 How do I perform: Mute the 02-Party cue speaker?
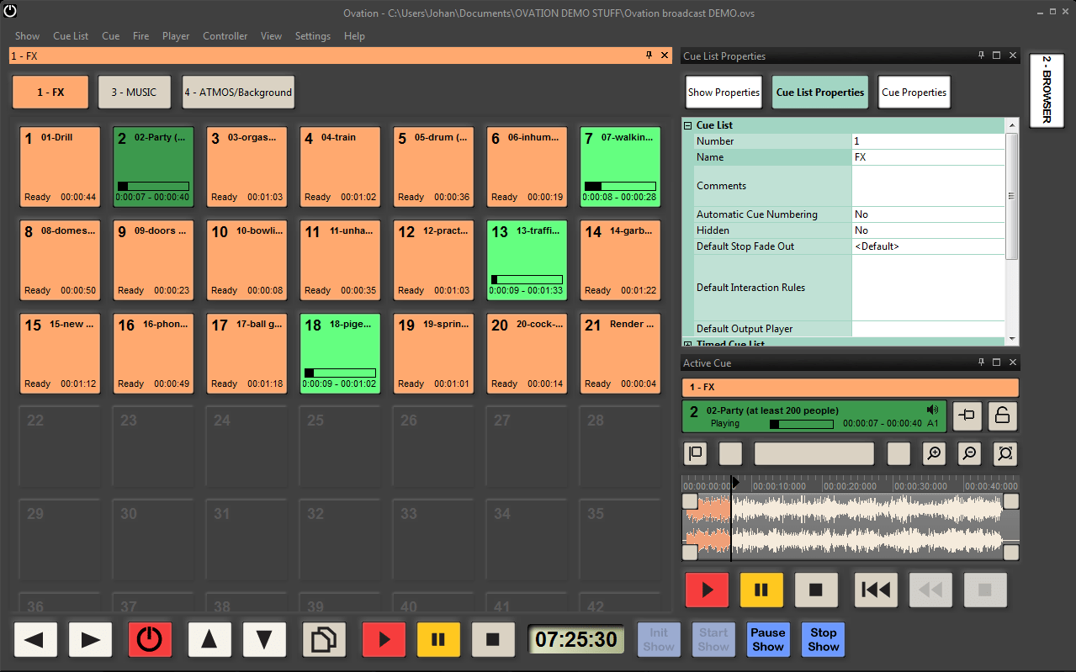pos(932,410)
